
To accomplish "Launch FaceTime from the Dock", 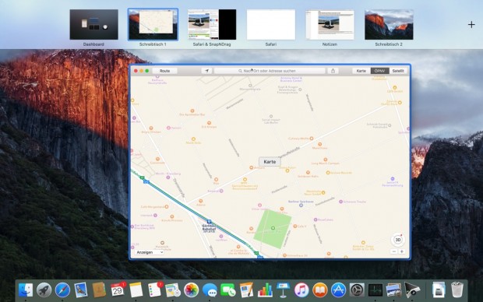I will coord(228,290).
